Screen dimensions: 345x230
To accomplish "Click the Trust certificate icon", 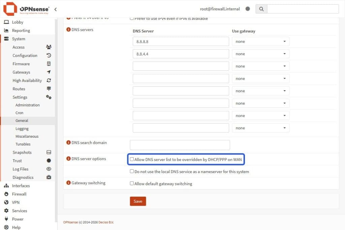I will point(49,161).
